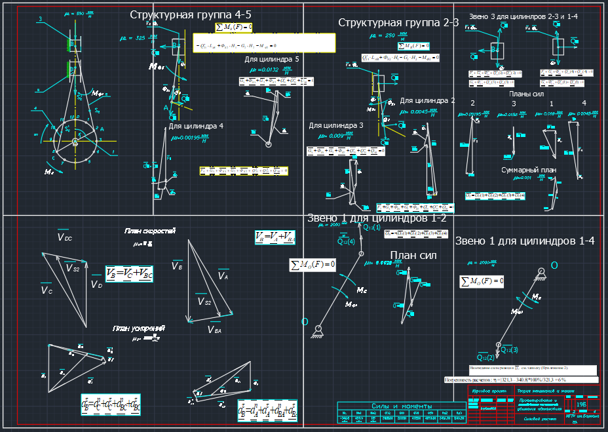The height and width of the screenshot is (432, 608).
Task: Click the reaction label "Q12(3)"
Action: pos(509,349)
